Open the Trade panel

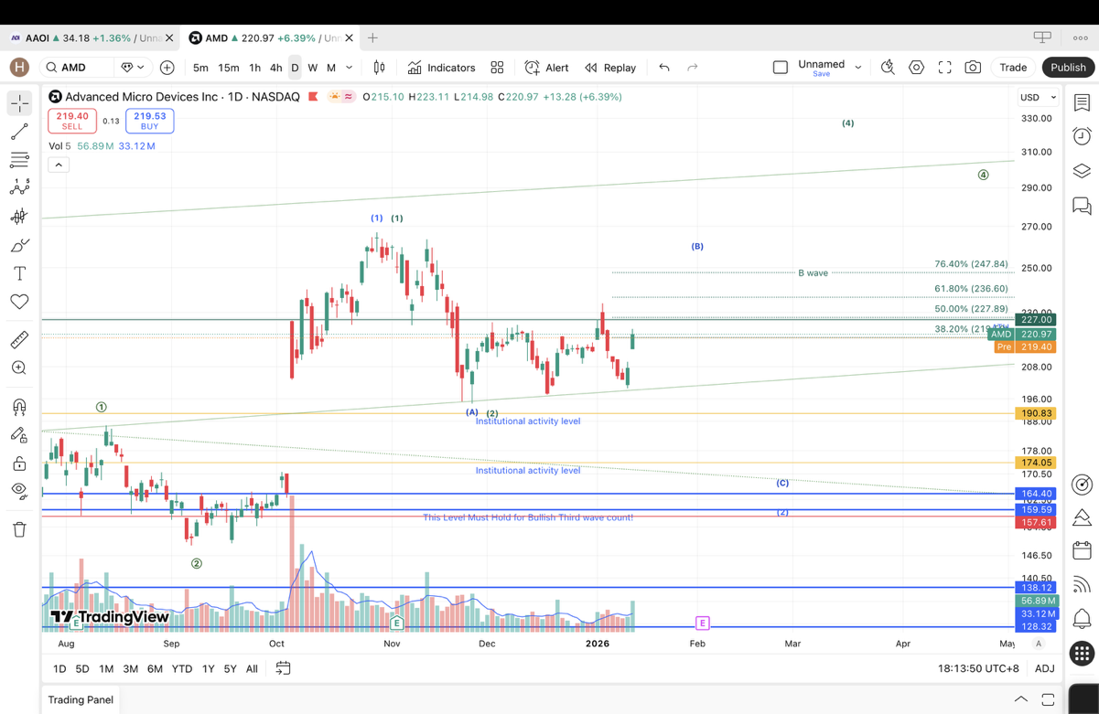(x=1013, y=68)
